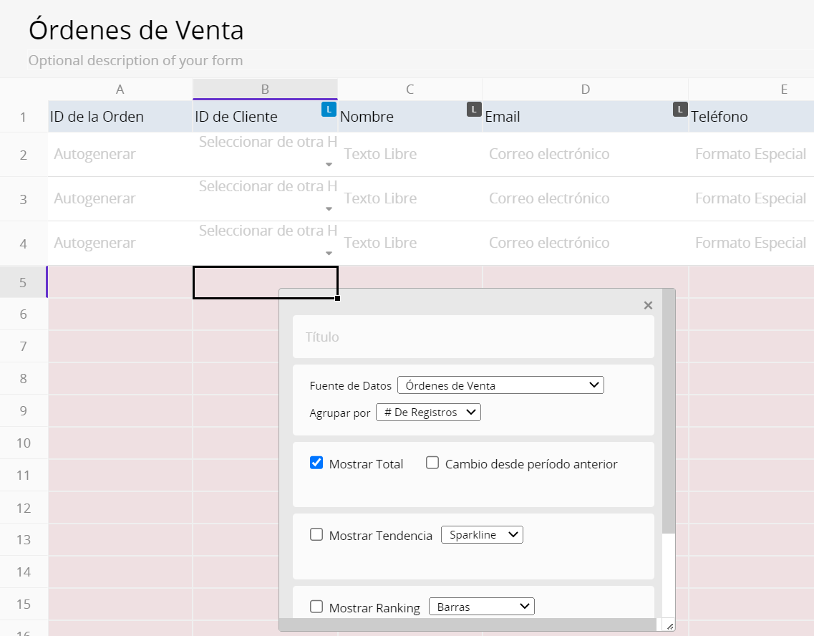Click the blue L badge on ID de Cliente
The height and width of the screenshot is (636, 814).
pos(329,110)
